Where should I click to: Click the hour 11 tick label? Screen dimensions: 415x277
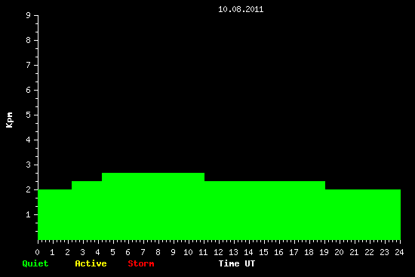tap(203, 252)
